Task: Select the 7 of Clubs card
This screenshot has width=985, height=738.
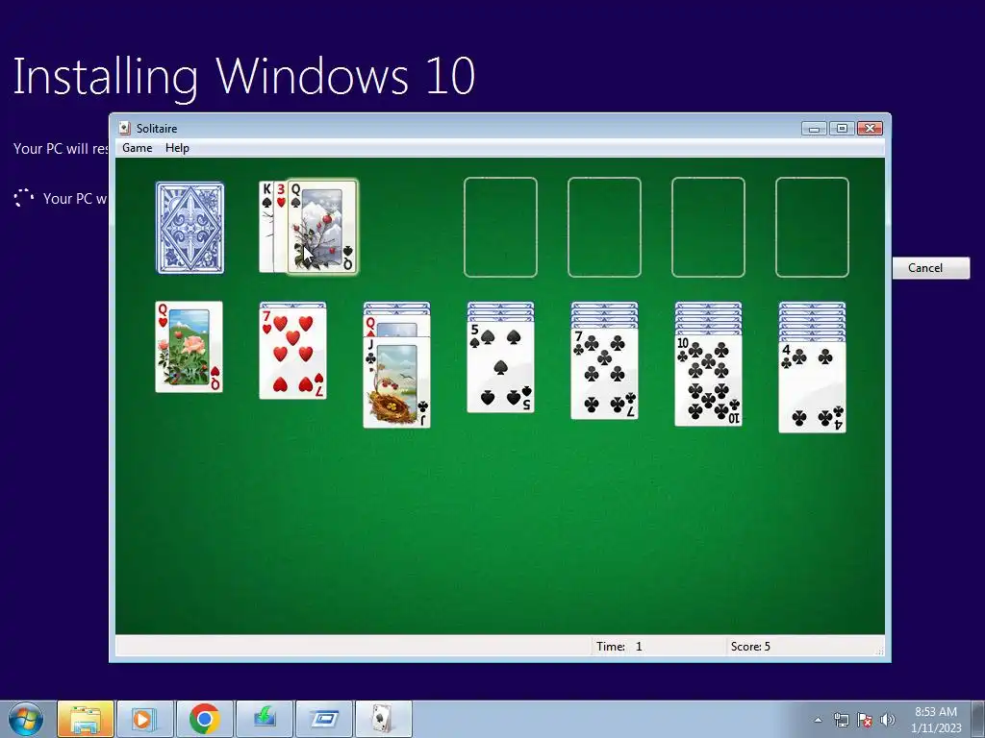Action: coord(604,374)
